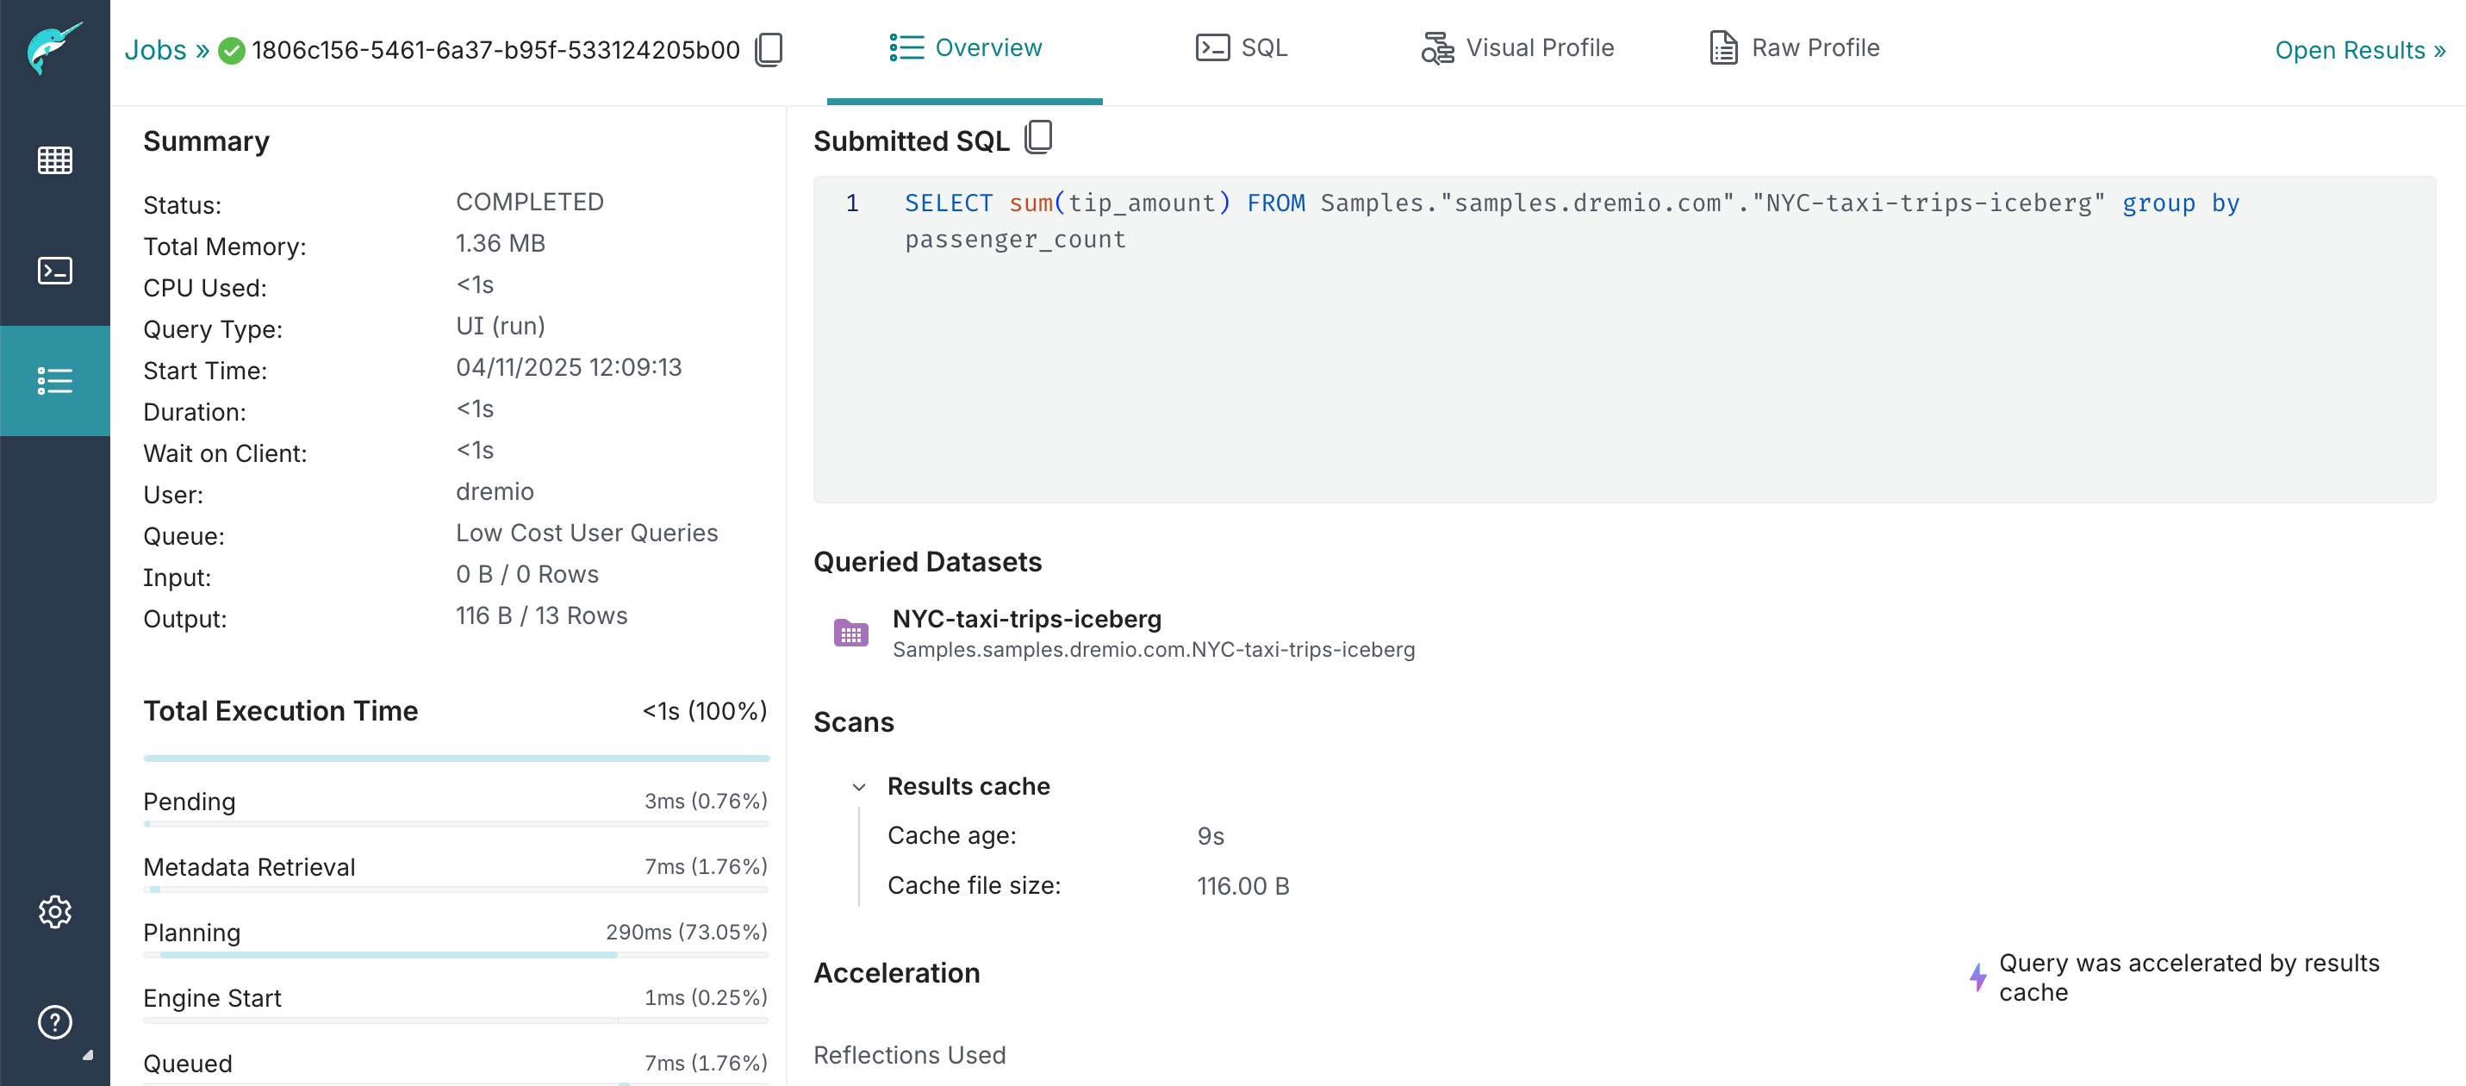The height and width of the screenshot is (1086, 2466).
Task: Switch to the SQL tab
Action: 1242,48
